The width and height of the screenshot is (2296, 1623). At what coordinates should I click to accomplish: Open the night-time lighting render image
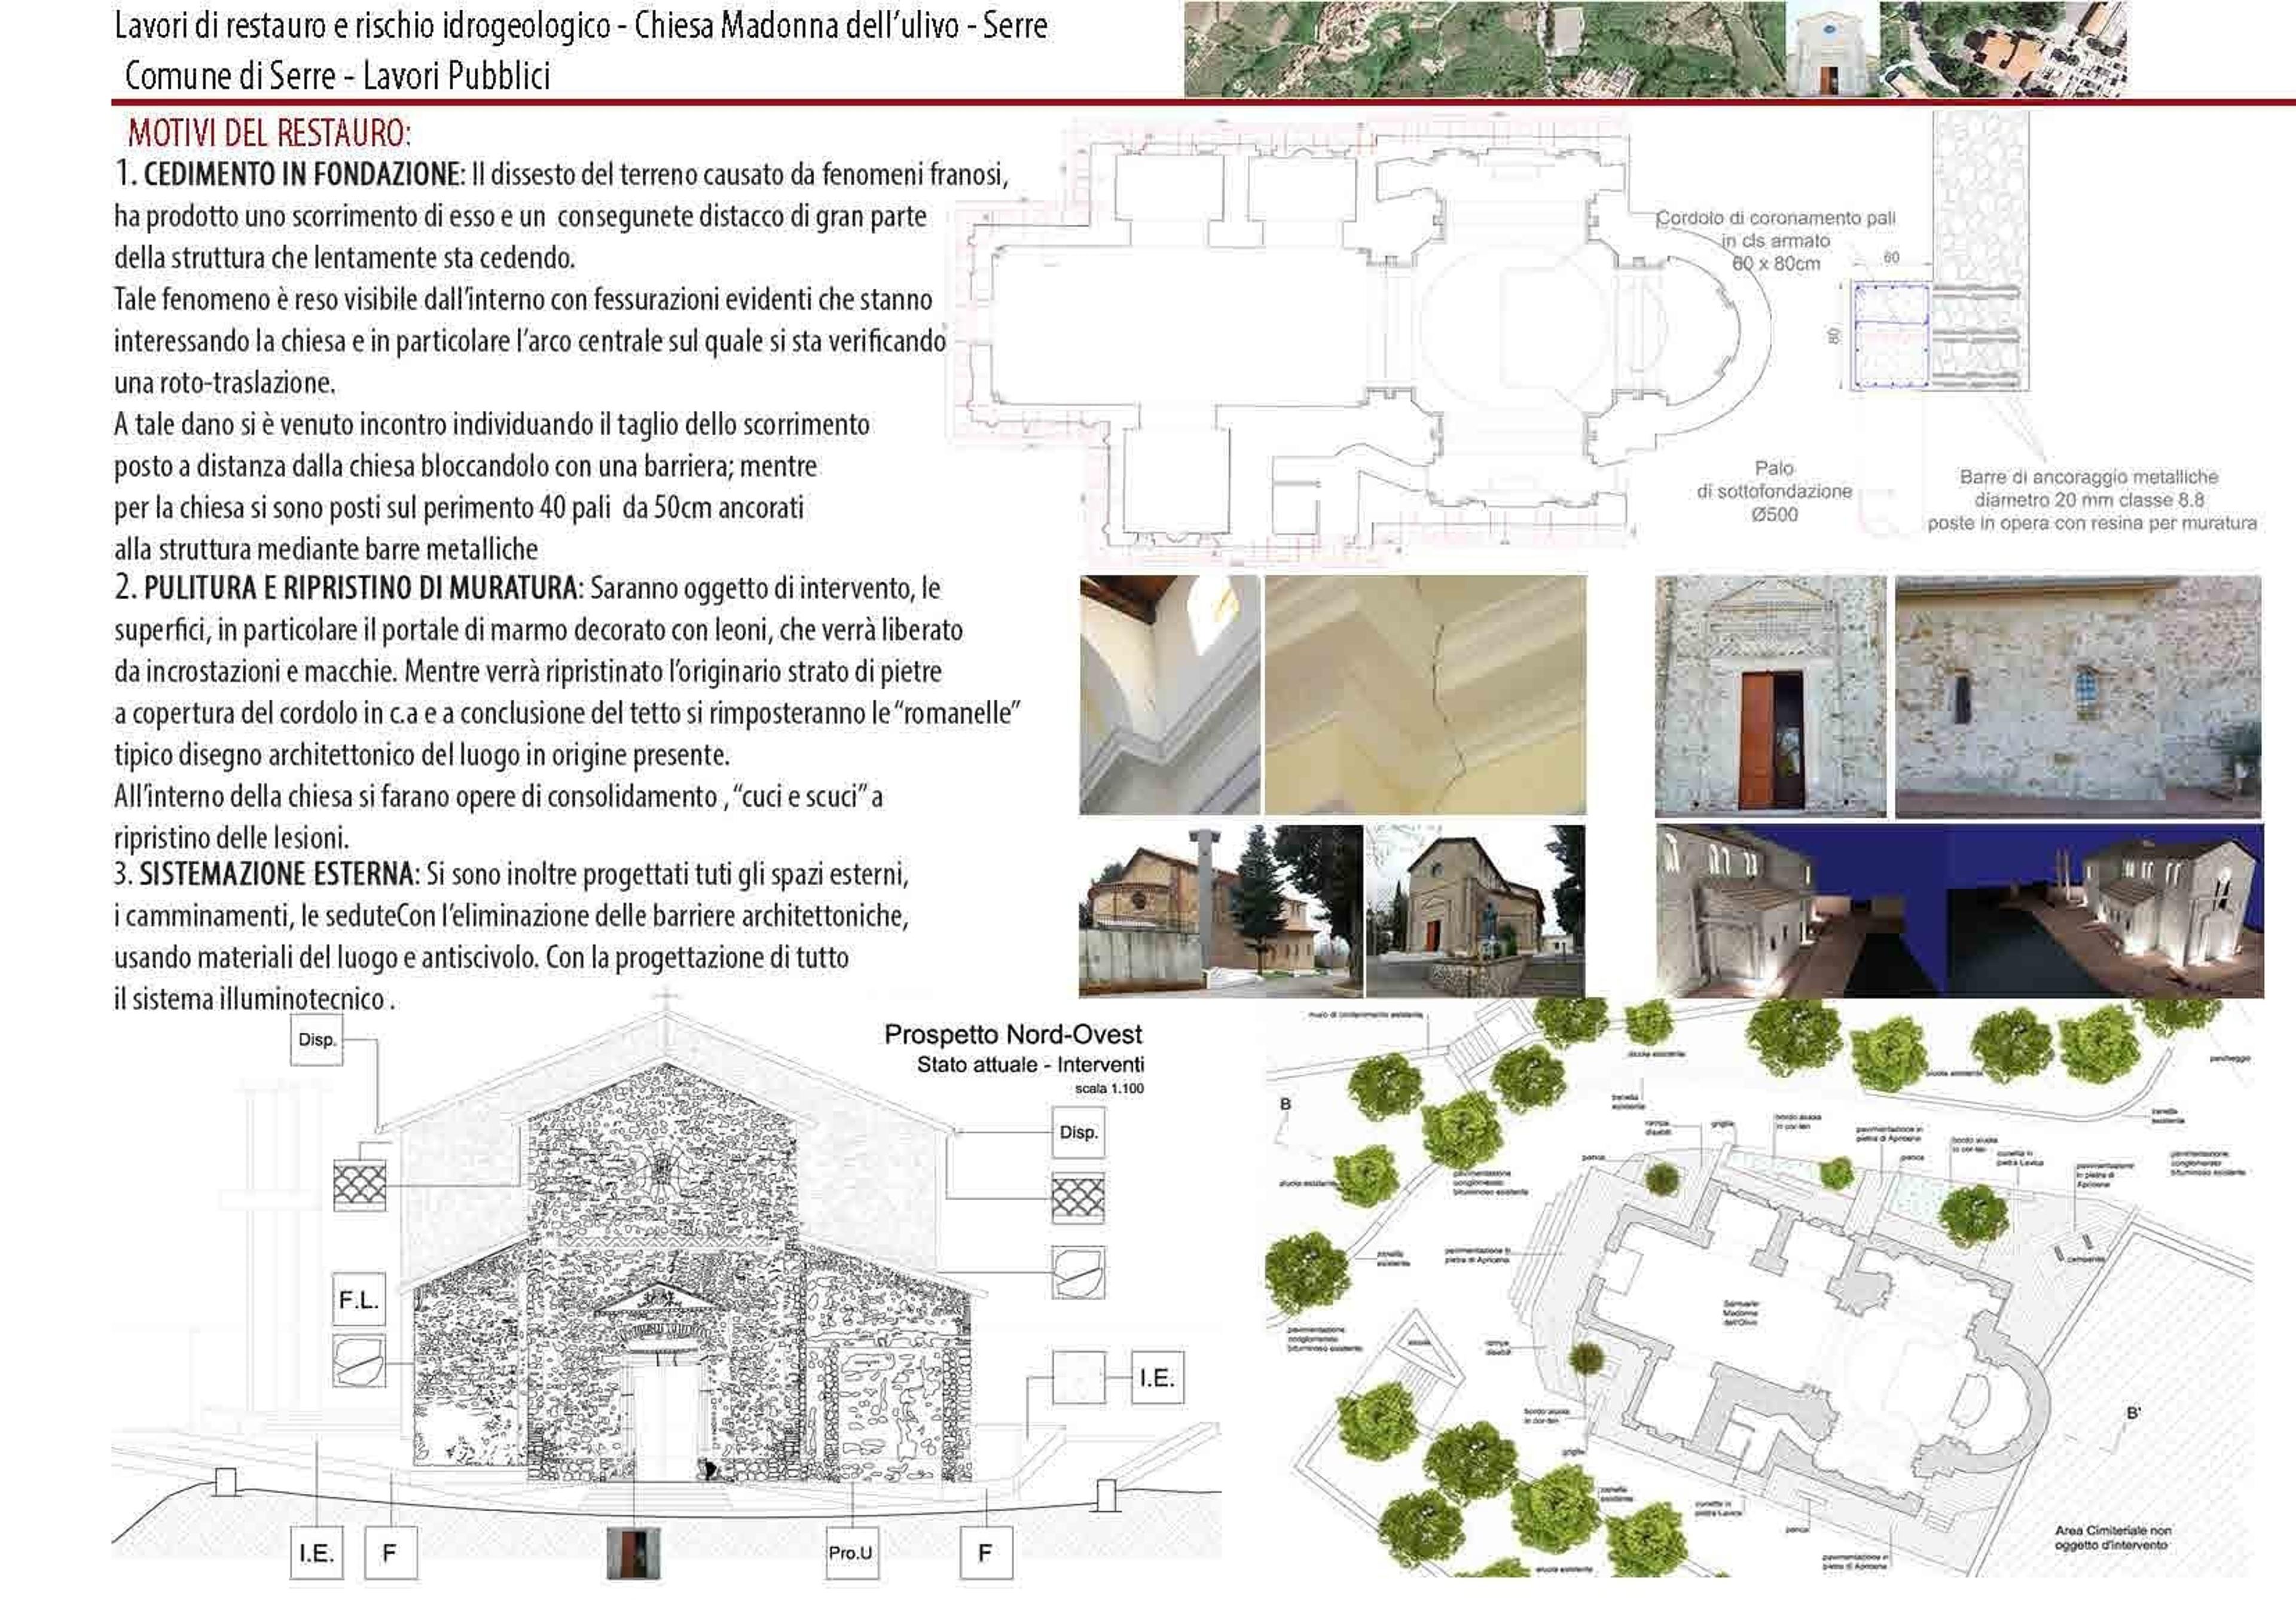[x=1959, y=911]
